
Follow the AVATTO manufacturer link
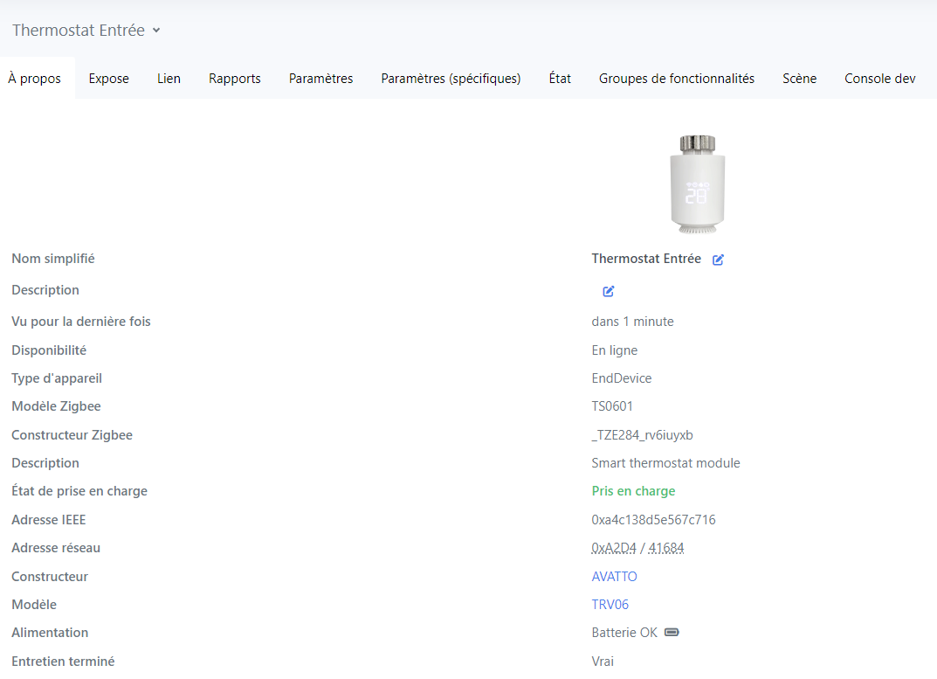click(614, 577)
